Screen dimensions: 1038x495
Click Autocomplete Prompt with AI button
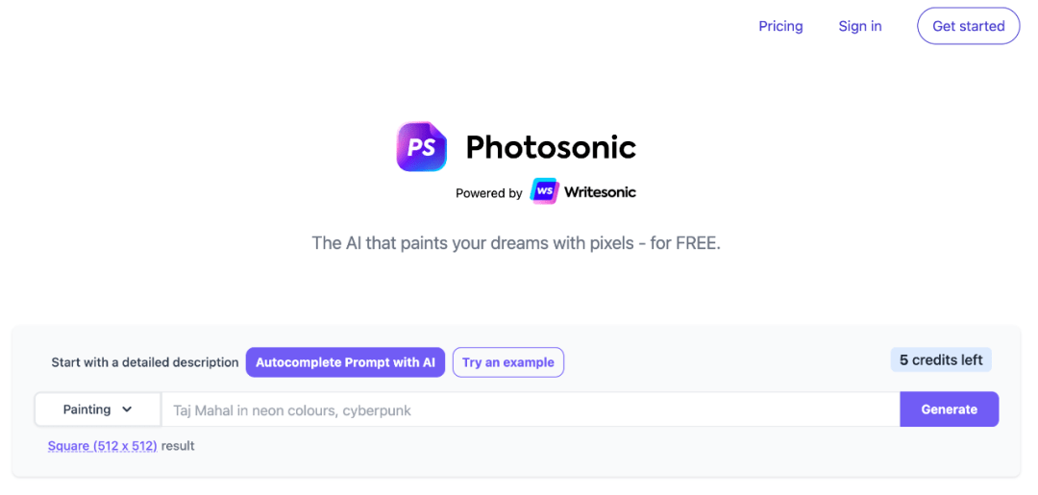[x=346, y=362]
